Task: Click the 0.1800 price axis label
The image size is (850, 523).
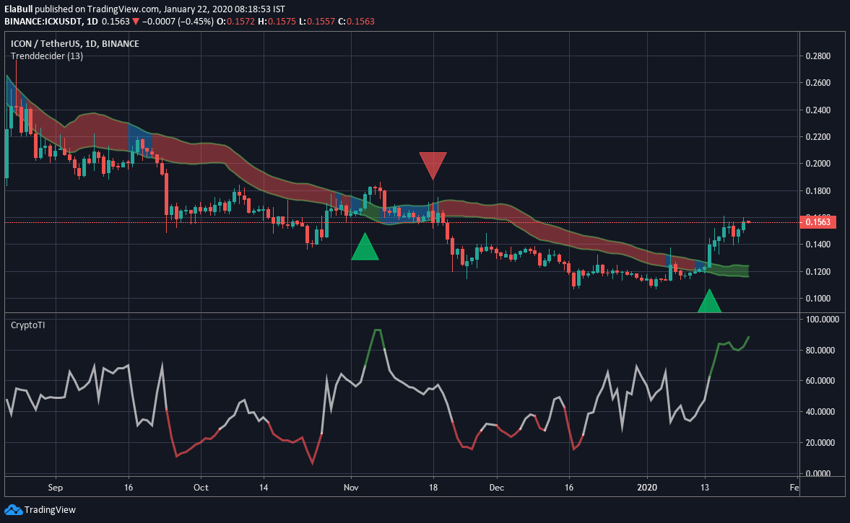Action: point(818,190)
